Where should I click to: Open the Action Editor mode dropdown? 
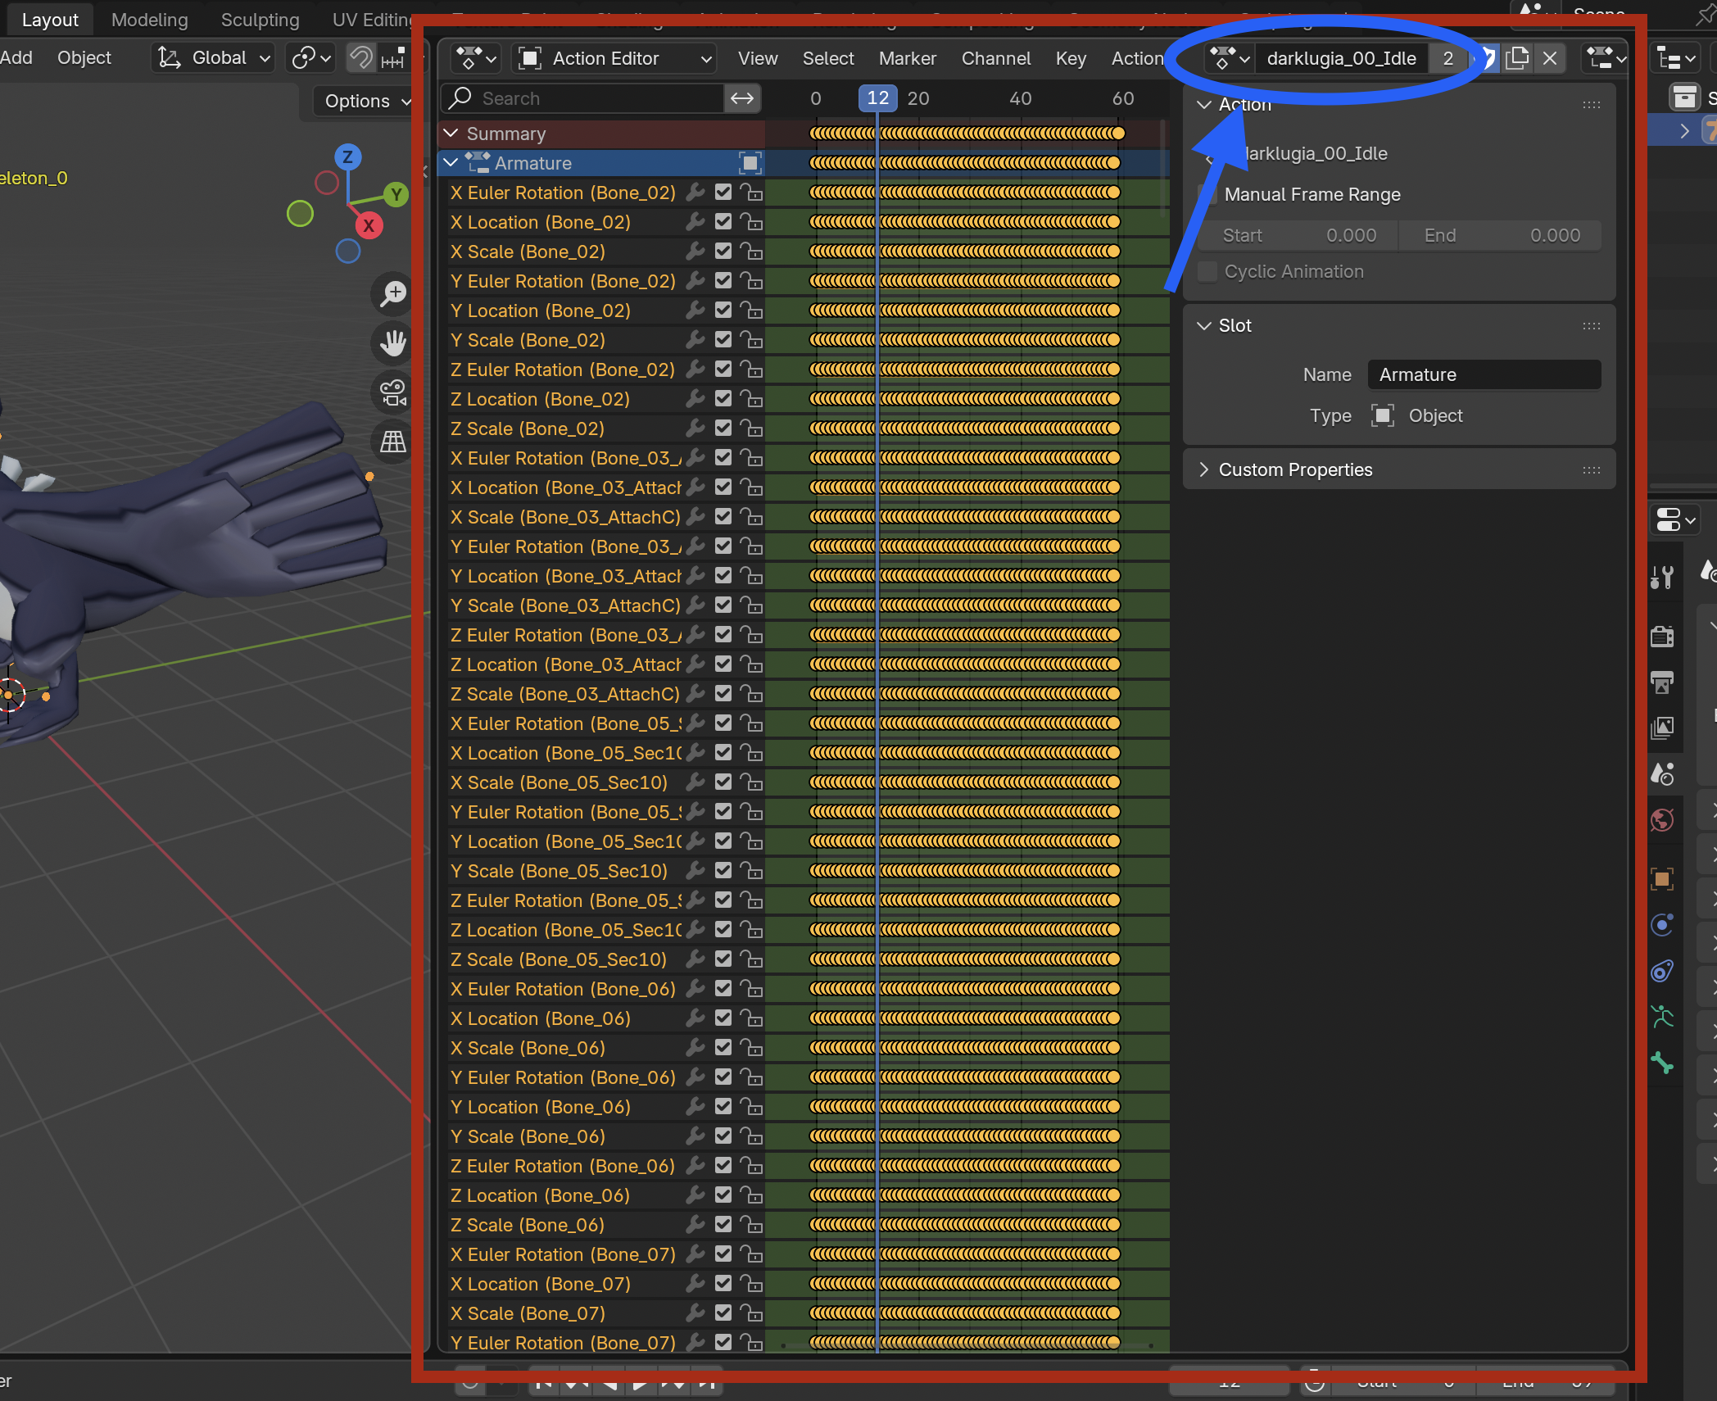614,58
